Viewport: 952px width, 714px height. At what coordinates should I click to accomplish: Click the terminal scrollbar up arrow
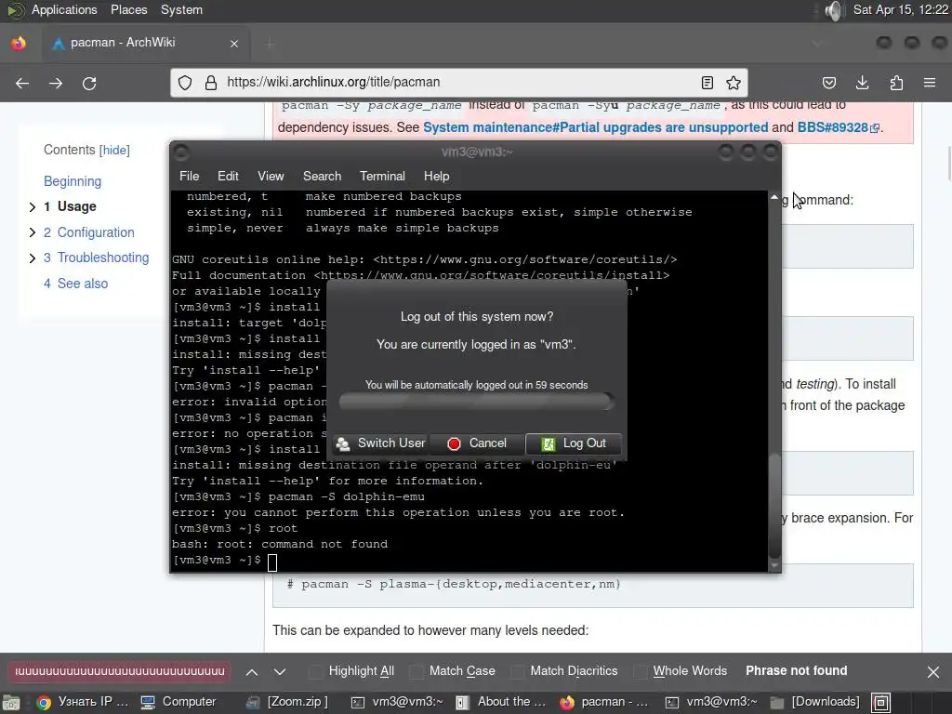[x=774, y=197]
